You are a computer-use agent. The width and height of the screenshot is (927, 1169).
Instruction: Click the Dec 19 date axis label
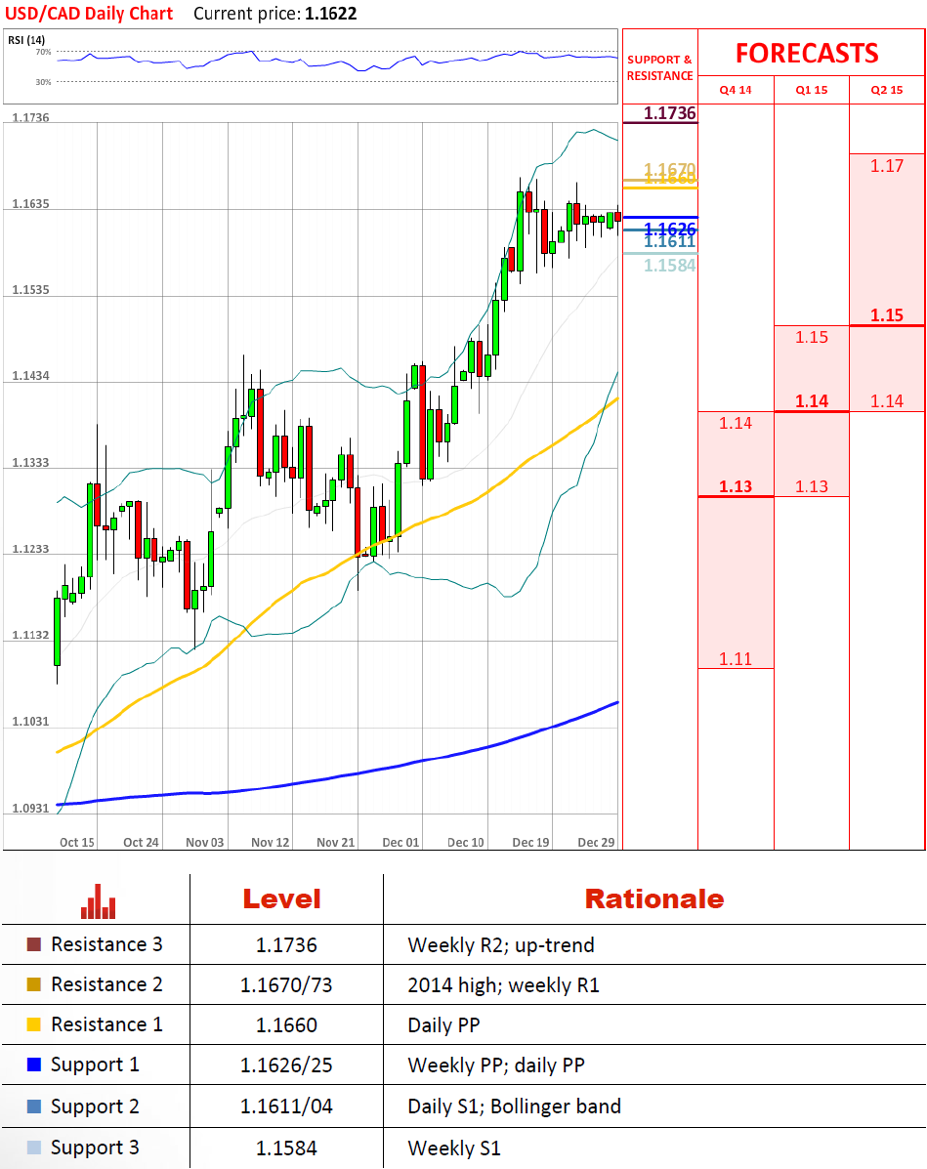pos(530,842)
